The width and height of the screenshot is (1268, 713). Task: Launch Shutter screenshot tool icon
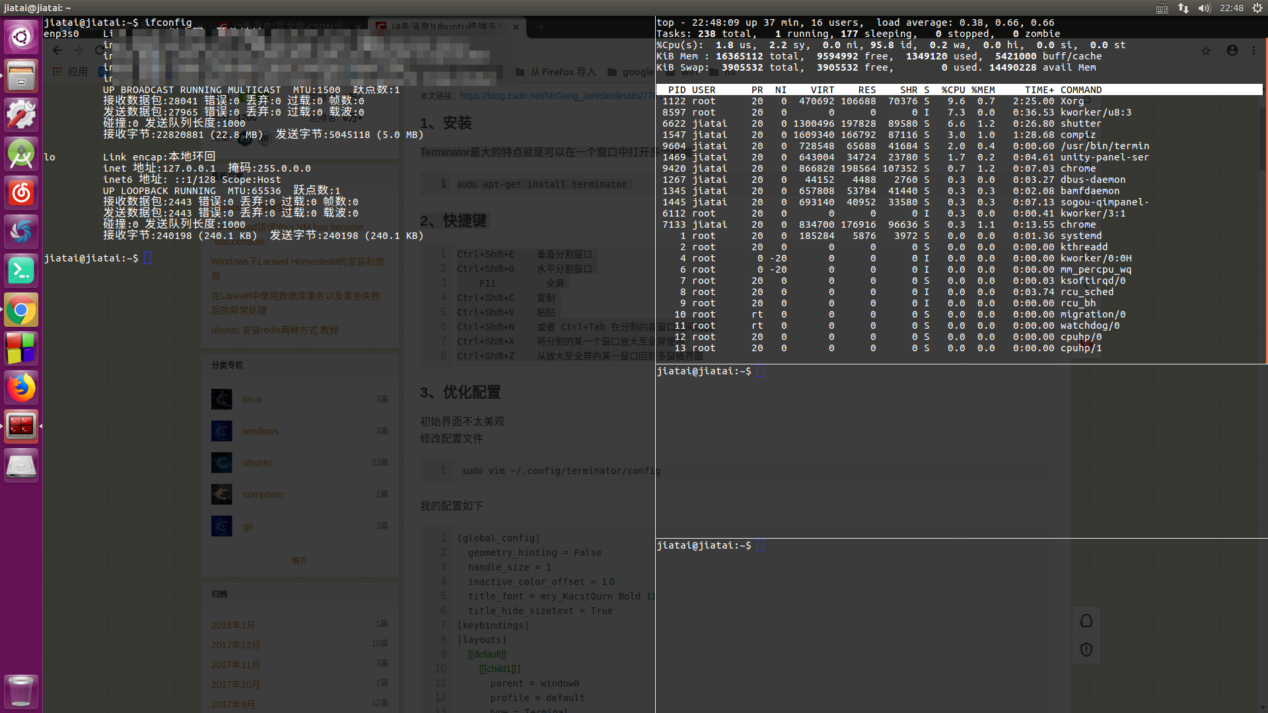[21, 232]
